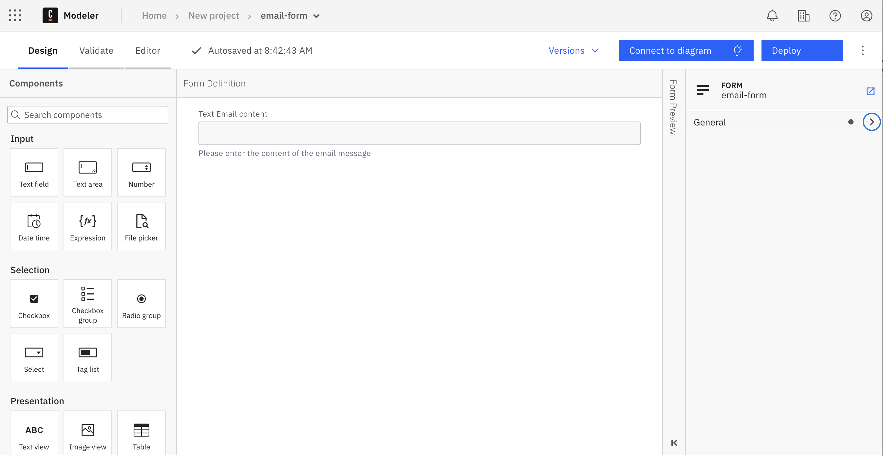Choose the Radio group component
Screen dimensions: 883x456
[x=141, y=303]
